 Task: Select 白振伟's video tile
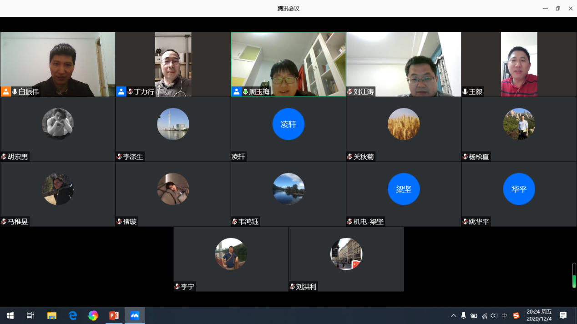click(58, 64)
